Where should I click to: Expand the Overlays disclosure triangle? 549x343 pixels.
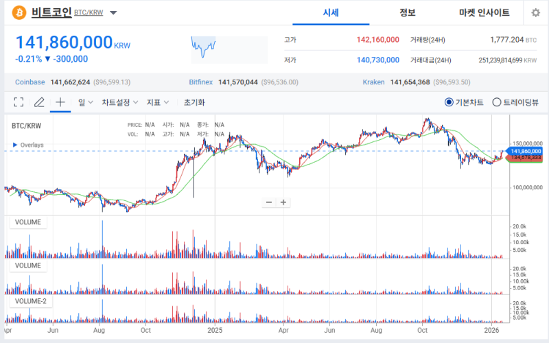tap(14, 145)
